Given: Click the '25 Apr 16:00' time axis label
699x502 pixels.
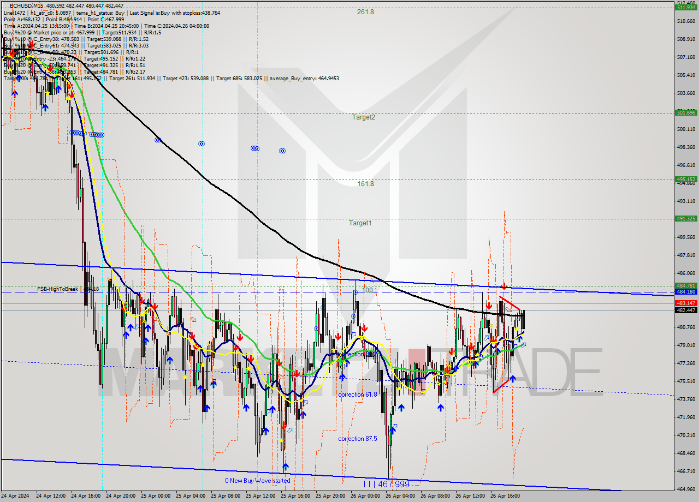Looking at the screenshot, I should (297, 497).
